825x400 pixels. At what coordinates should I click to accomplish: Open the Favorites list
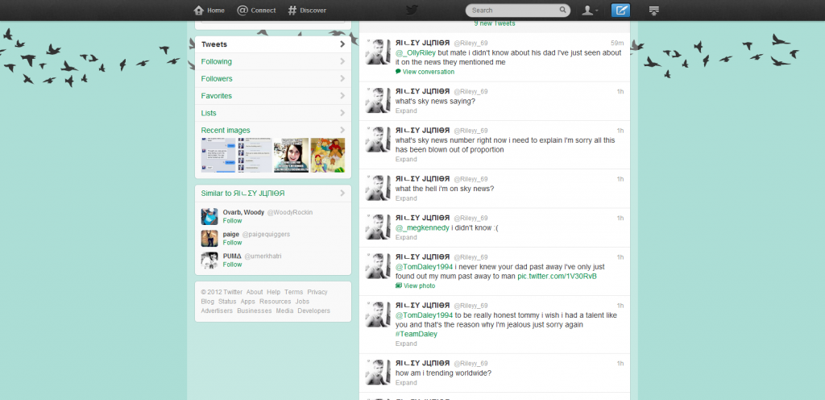pyautogui.click(x=272, y=96)
